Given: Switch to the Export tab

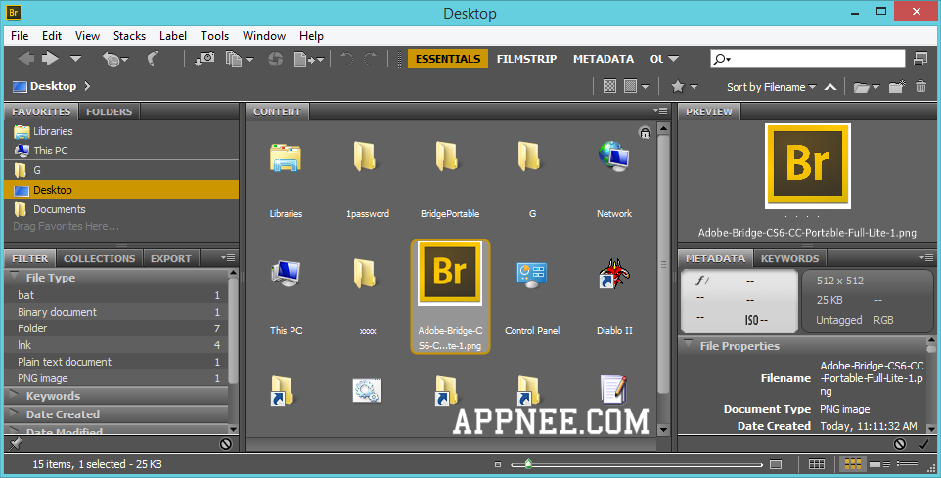Looking at the screenshot, I should point(171,258).
